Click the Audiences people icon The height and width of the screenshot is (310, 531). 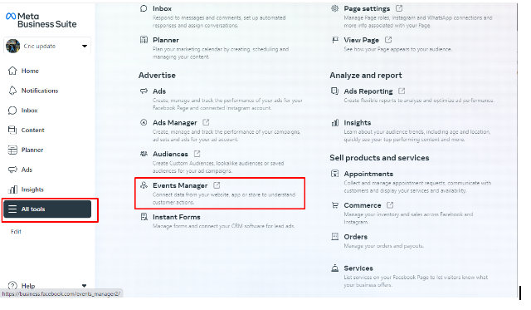point(144,154)
